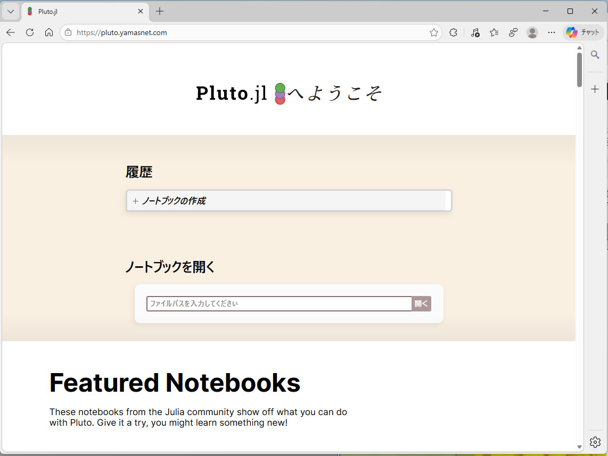Open sidebar settings gear
Image resolution: width=608 pixels, height=456 pixels.
pos(595,442)
